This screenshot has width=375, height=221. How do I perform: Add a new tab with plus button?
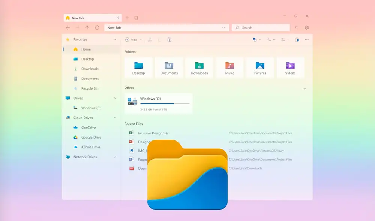[x=127, y=18]
